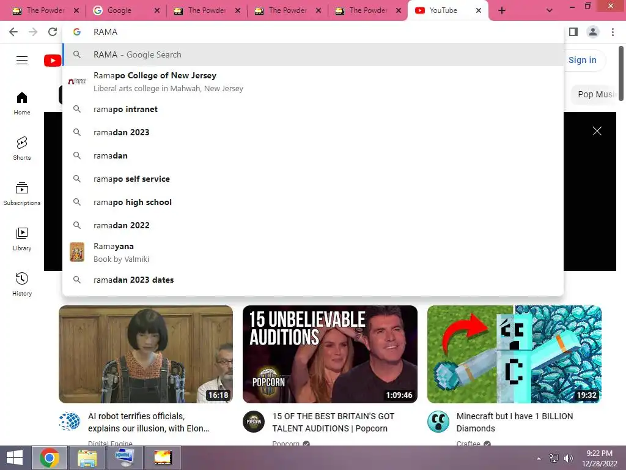This screenshot has height=470, width=626.
Task: Click Chrome icon in the taskbar
Action: tap(50, 458)
